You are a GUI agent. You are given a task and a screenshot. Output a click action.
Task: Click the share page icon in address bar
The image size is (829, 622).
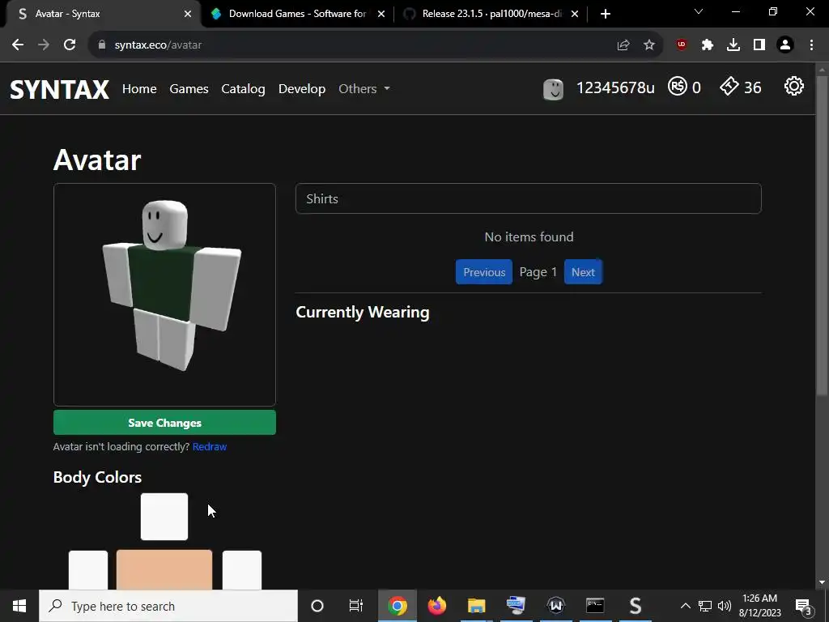(623, 45)
